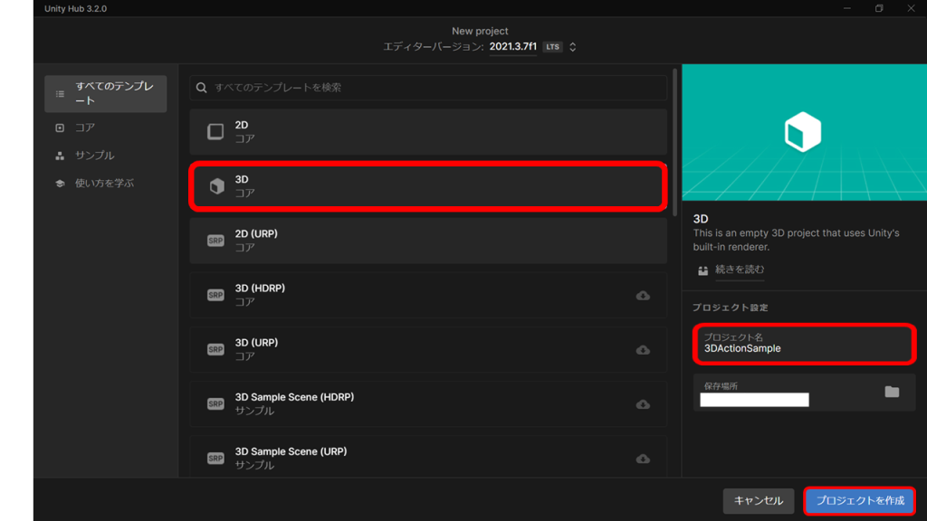Download the 3D Sample Scene (HDRP) template
The image size is (927, 521).
(643, 404)
